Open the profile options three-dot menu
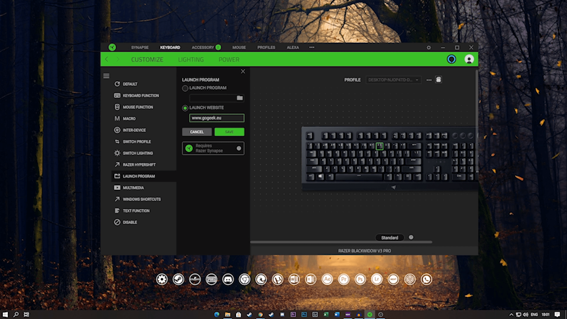The height and width of the screenshot is (319, 567). point(429,80)
